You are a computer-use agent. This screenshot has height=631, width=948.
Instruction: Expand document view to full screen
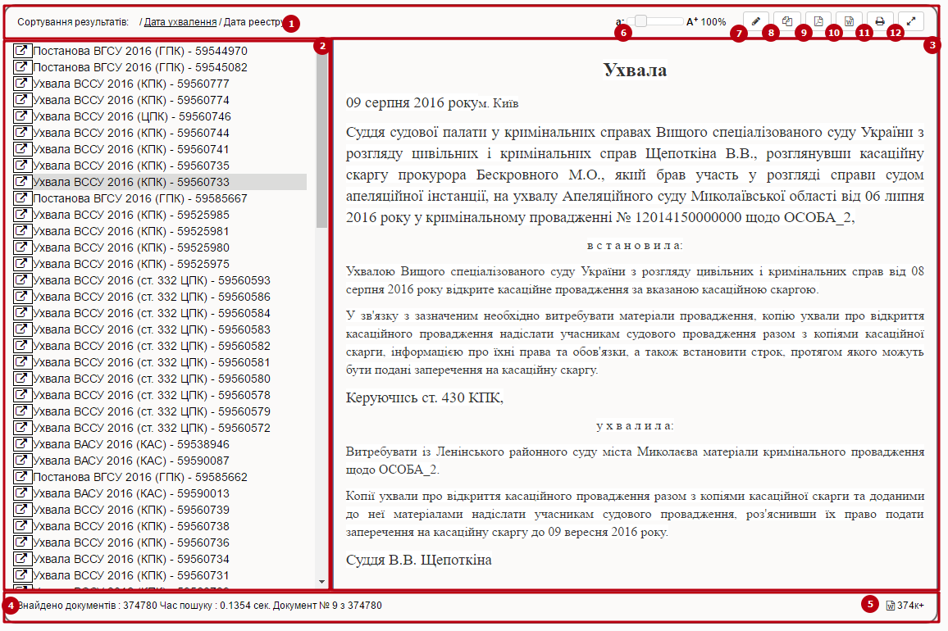(911, 21)
